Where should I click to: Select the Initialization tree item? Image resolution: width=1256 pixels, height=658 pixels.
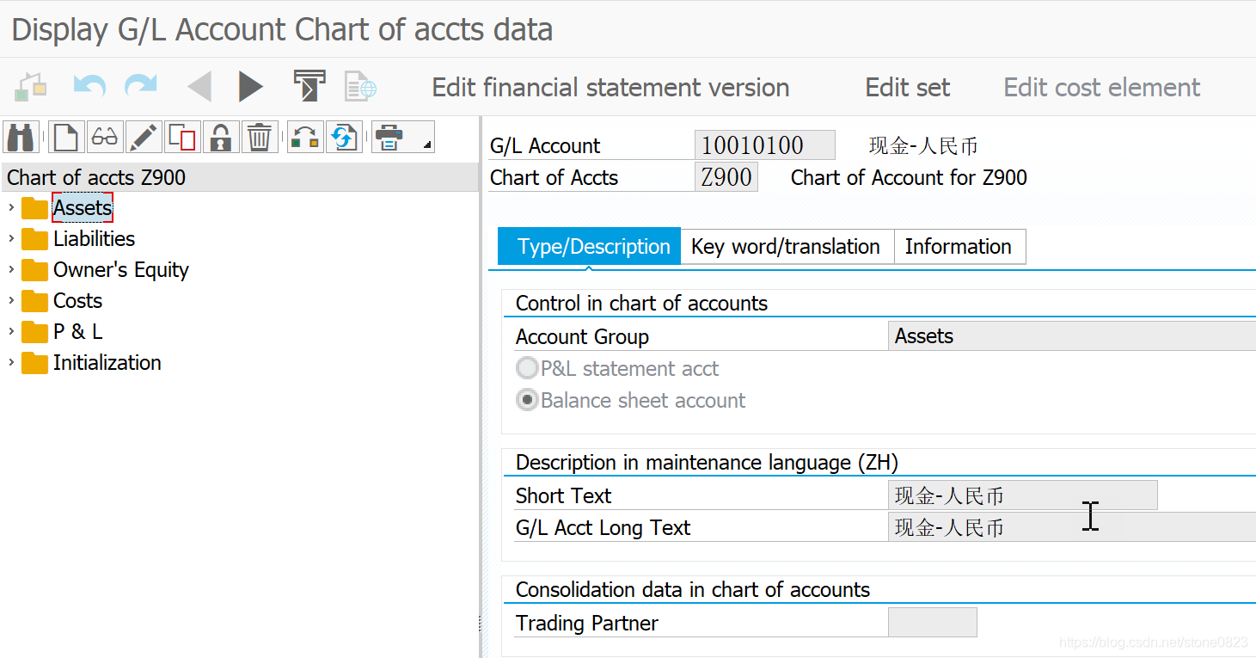click(x=107, y=363)
